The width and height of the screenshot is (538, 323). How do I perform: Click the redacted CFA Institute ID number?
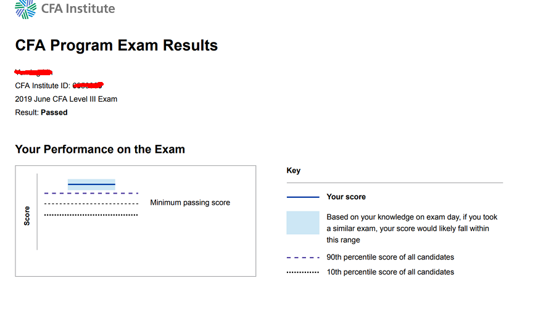click(x=88, y=85)
